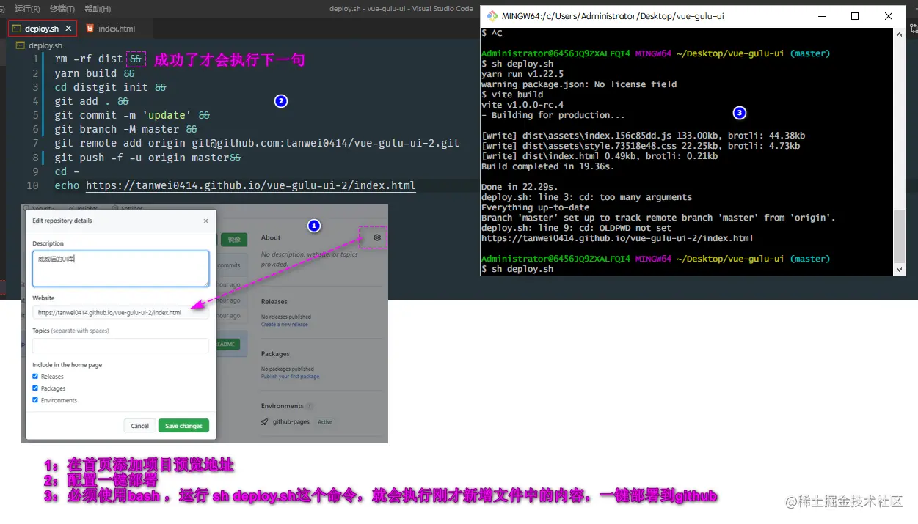918x524 pixels.
Task: Click the Releases heading in sidebar
Action: pyautogui.click(x=274, y=302)
